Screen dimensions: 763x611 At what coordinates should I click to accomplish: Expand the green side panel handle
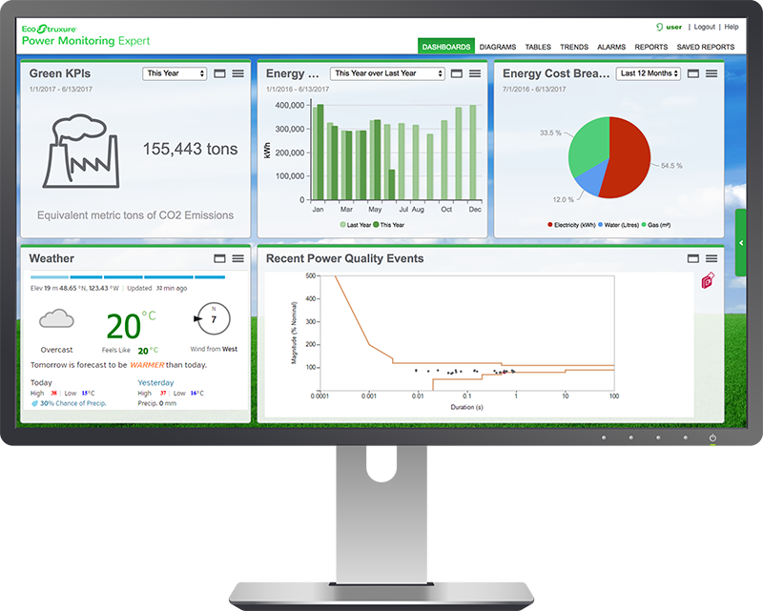(741, 243)
